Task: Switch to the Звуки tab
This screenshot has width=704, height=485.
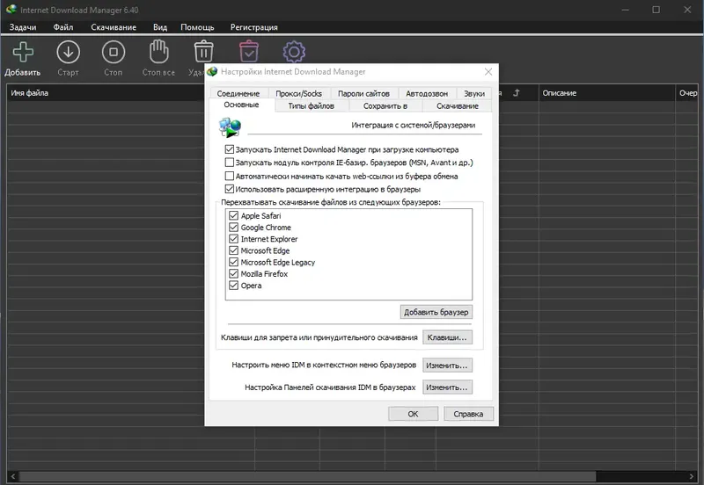Action: (x=474, y=93)
